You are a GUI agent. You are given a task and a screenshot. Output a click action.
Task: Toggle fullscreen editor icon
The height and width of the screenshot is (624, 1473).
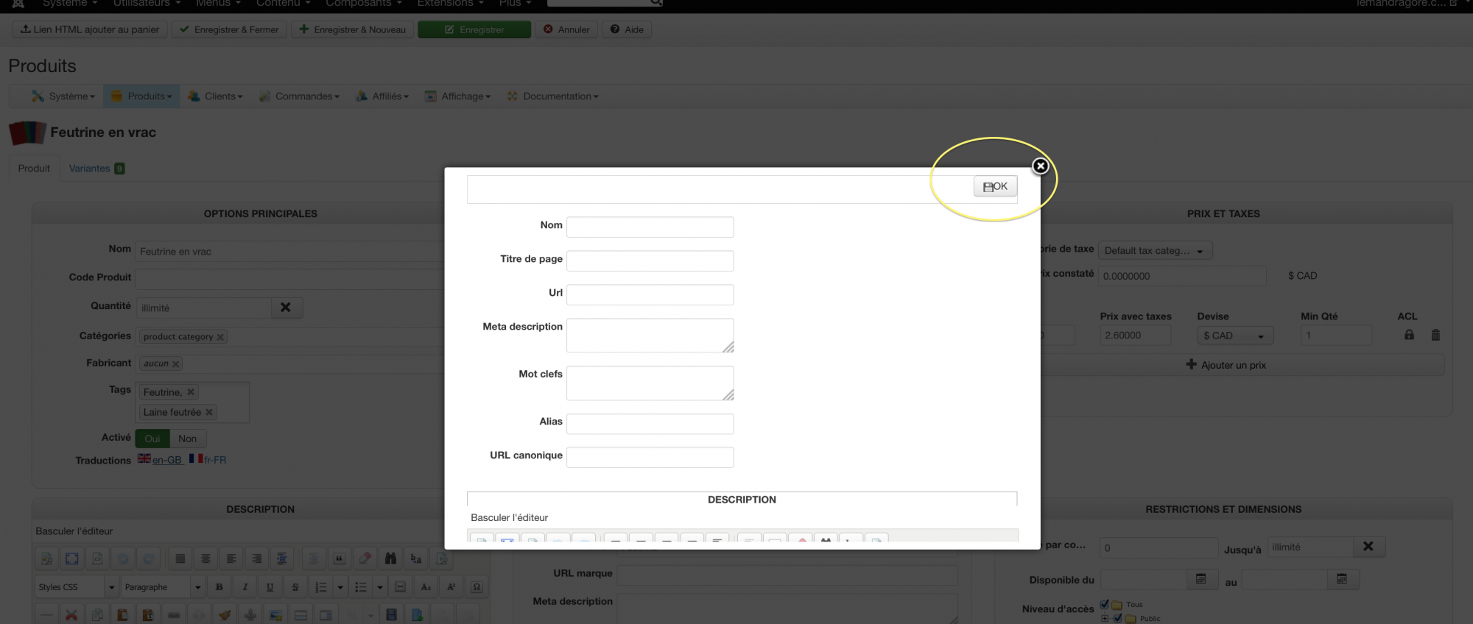pos(72,559)
